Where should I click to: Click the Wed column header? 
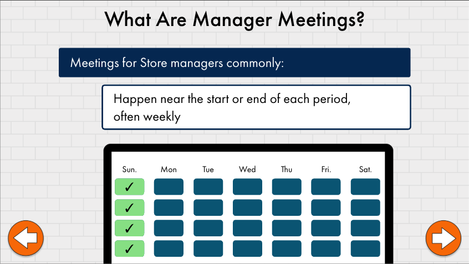[247, 169]
